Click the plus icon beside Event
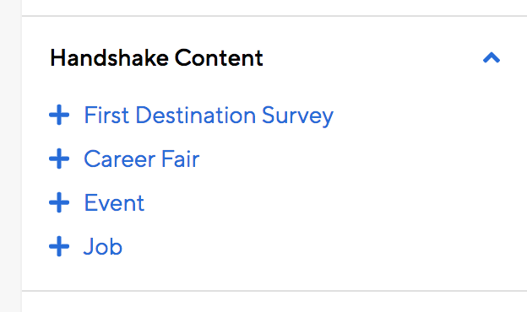The image size is (527, 312). pyautogui.click(x=59, y=202)
